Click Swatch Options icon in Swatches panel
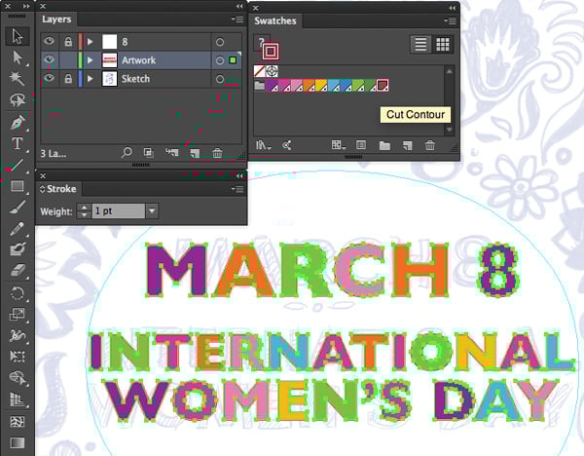 pos(361,145)
